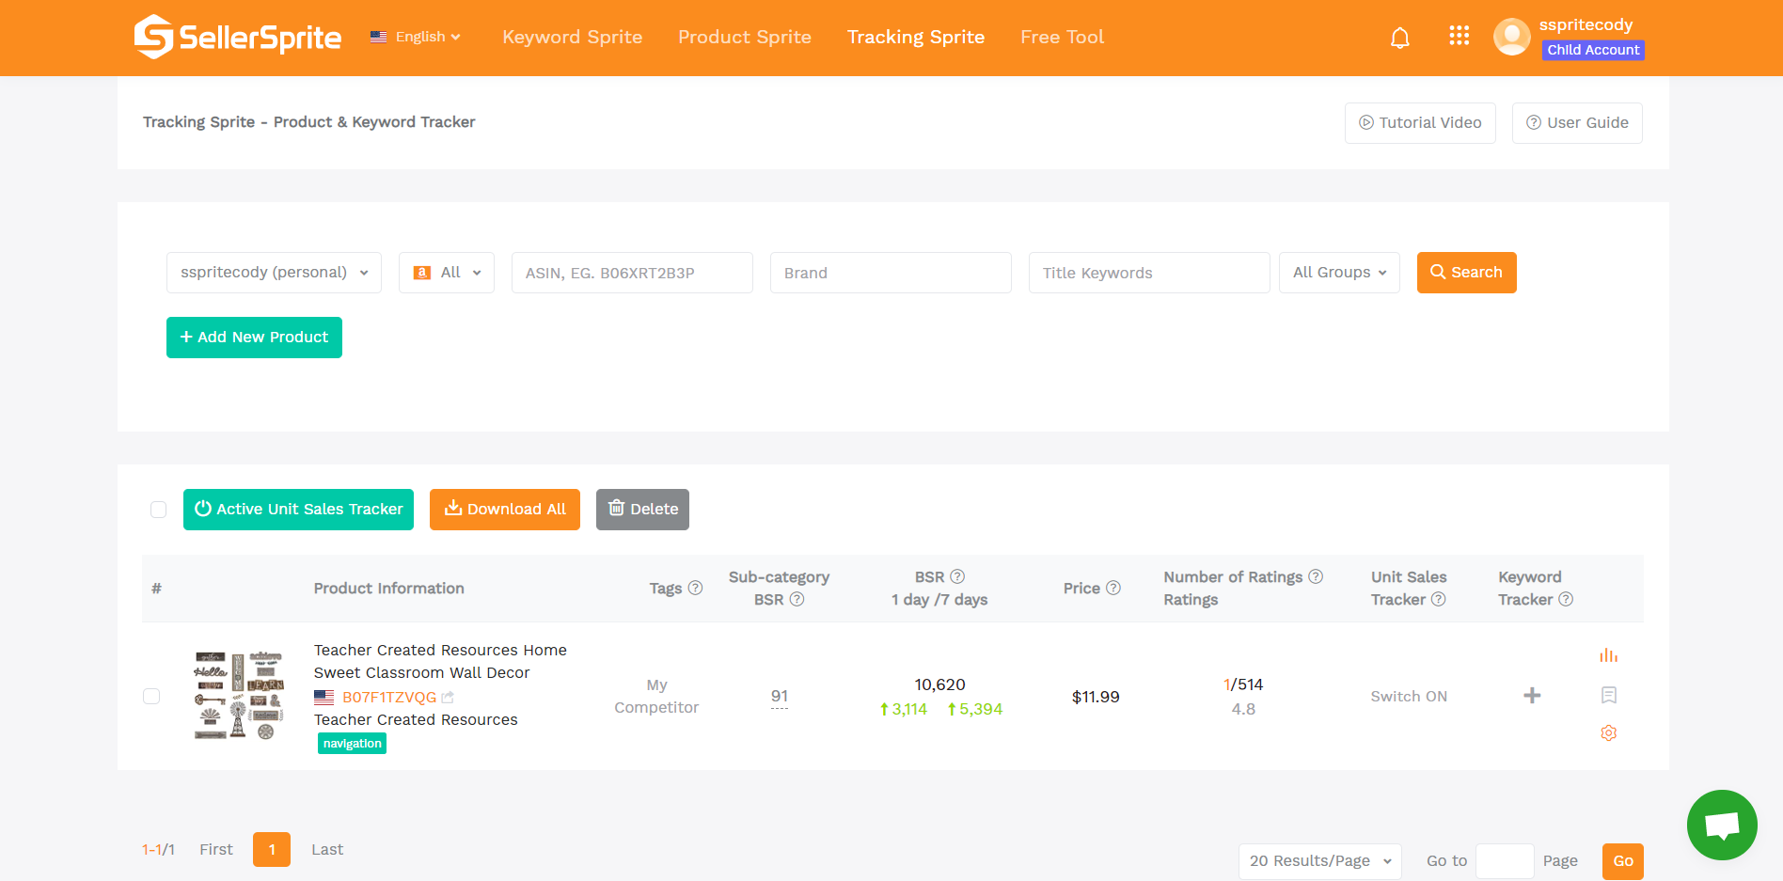The width and height of the screenshot is (1783, 881).
Task: Focus the ASIN input field
Action: [x=632, y=273]
